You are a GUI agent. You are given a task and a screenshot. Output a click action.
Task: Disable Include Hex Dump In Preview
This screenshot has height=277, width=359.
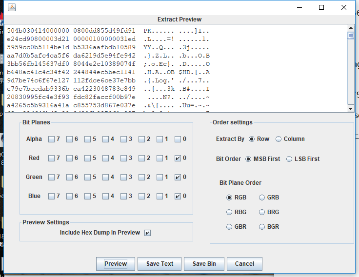[147, 233]
